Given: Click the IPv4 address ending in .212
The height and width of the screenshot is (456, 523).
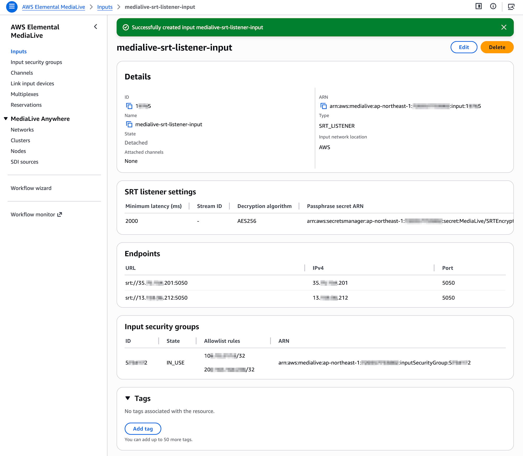Looking at the screenshot, I should (x=330, y=298).
